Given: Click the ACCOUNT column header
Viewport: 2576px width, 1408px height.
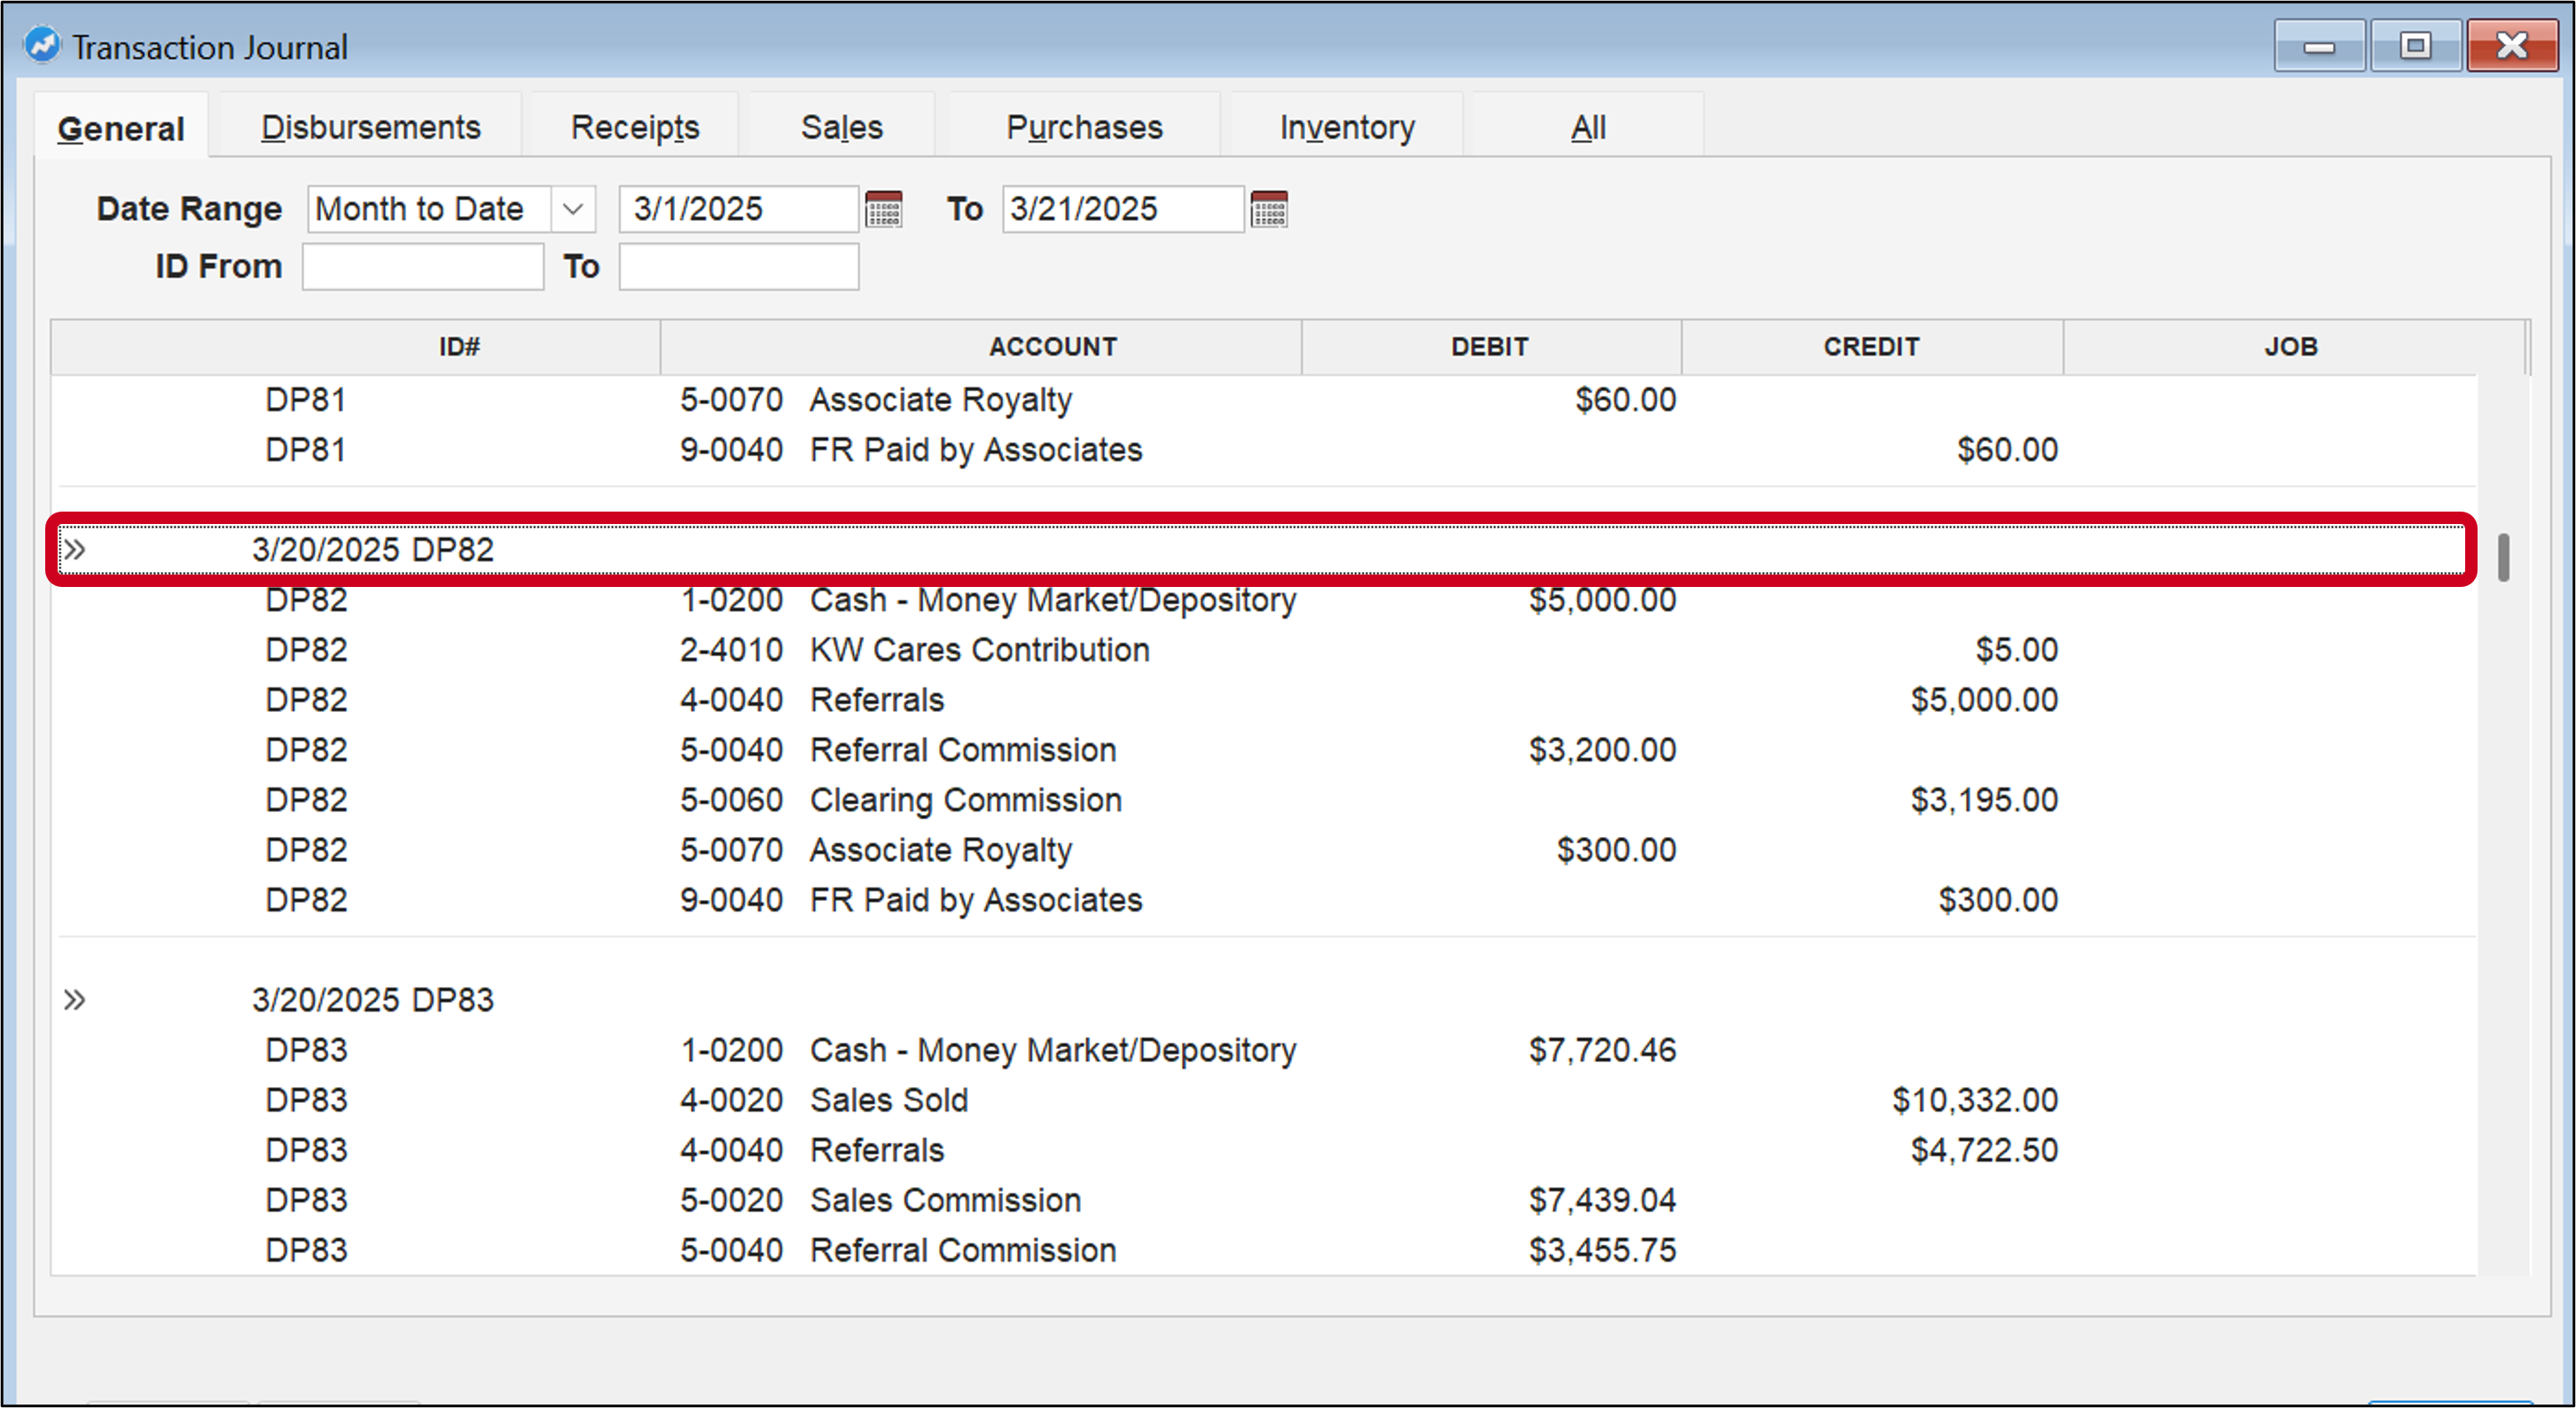Looking at the screenshot, I should (x=981, y=346).
